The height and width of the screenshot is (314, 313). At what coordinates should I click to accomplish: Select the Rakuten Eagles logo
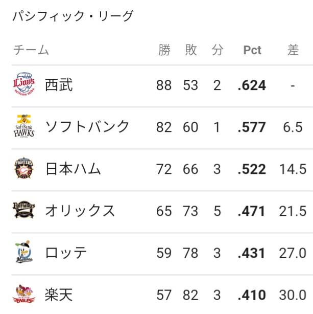click(x=24, y=294)
